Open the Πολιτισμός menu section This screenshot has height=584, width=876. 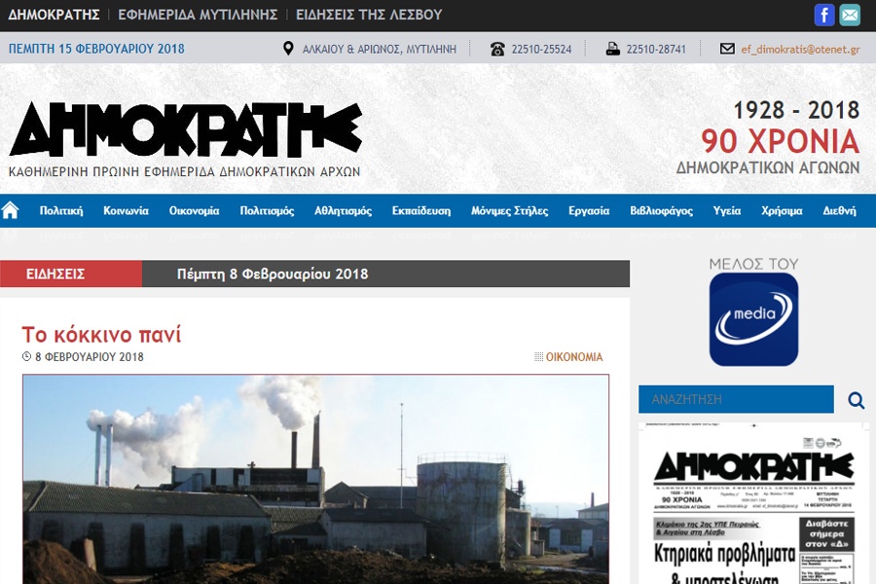(x=267, y=211)
